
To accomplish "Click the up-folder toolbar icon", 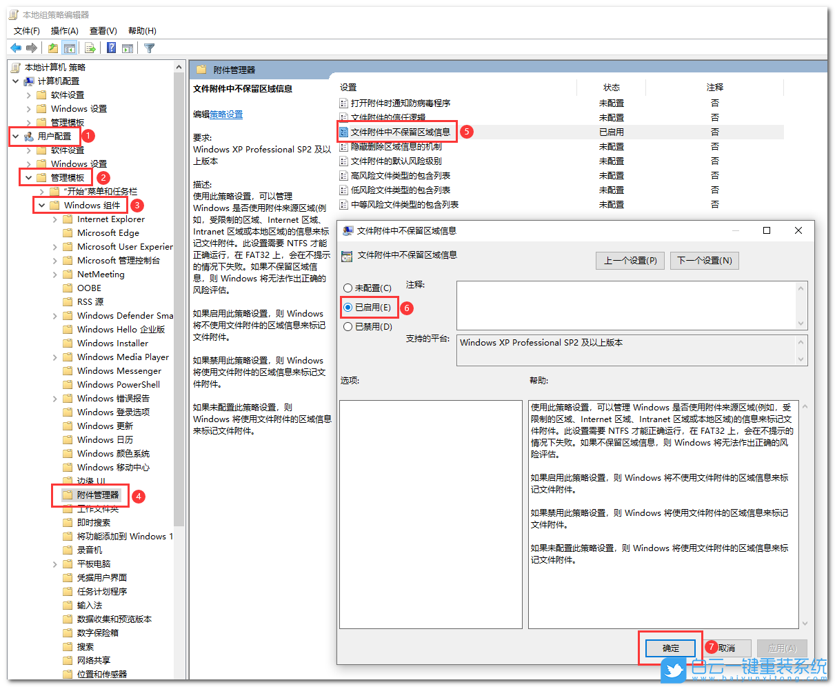I will tap(52, 47).
